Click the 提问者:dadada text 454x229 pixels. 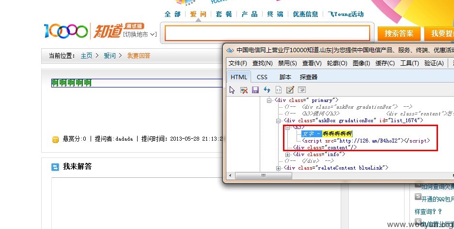click(114, 139)
